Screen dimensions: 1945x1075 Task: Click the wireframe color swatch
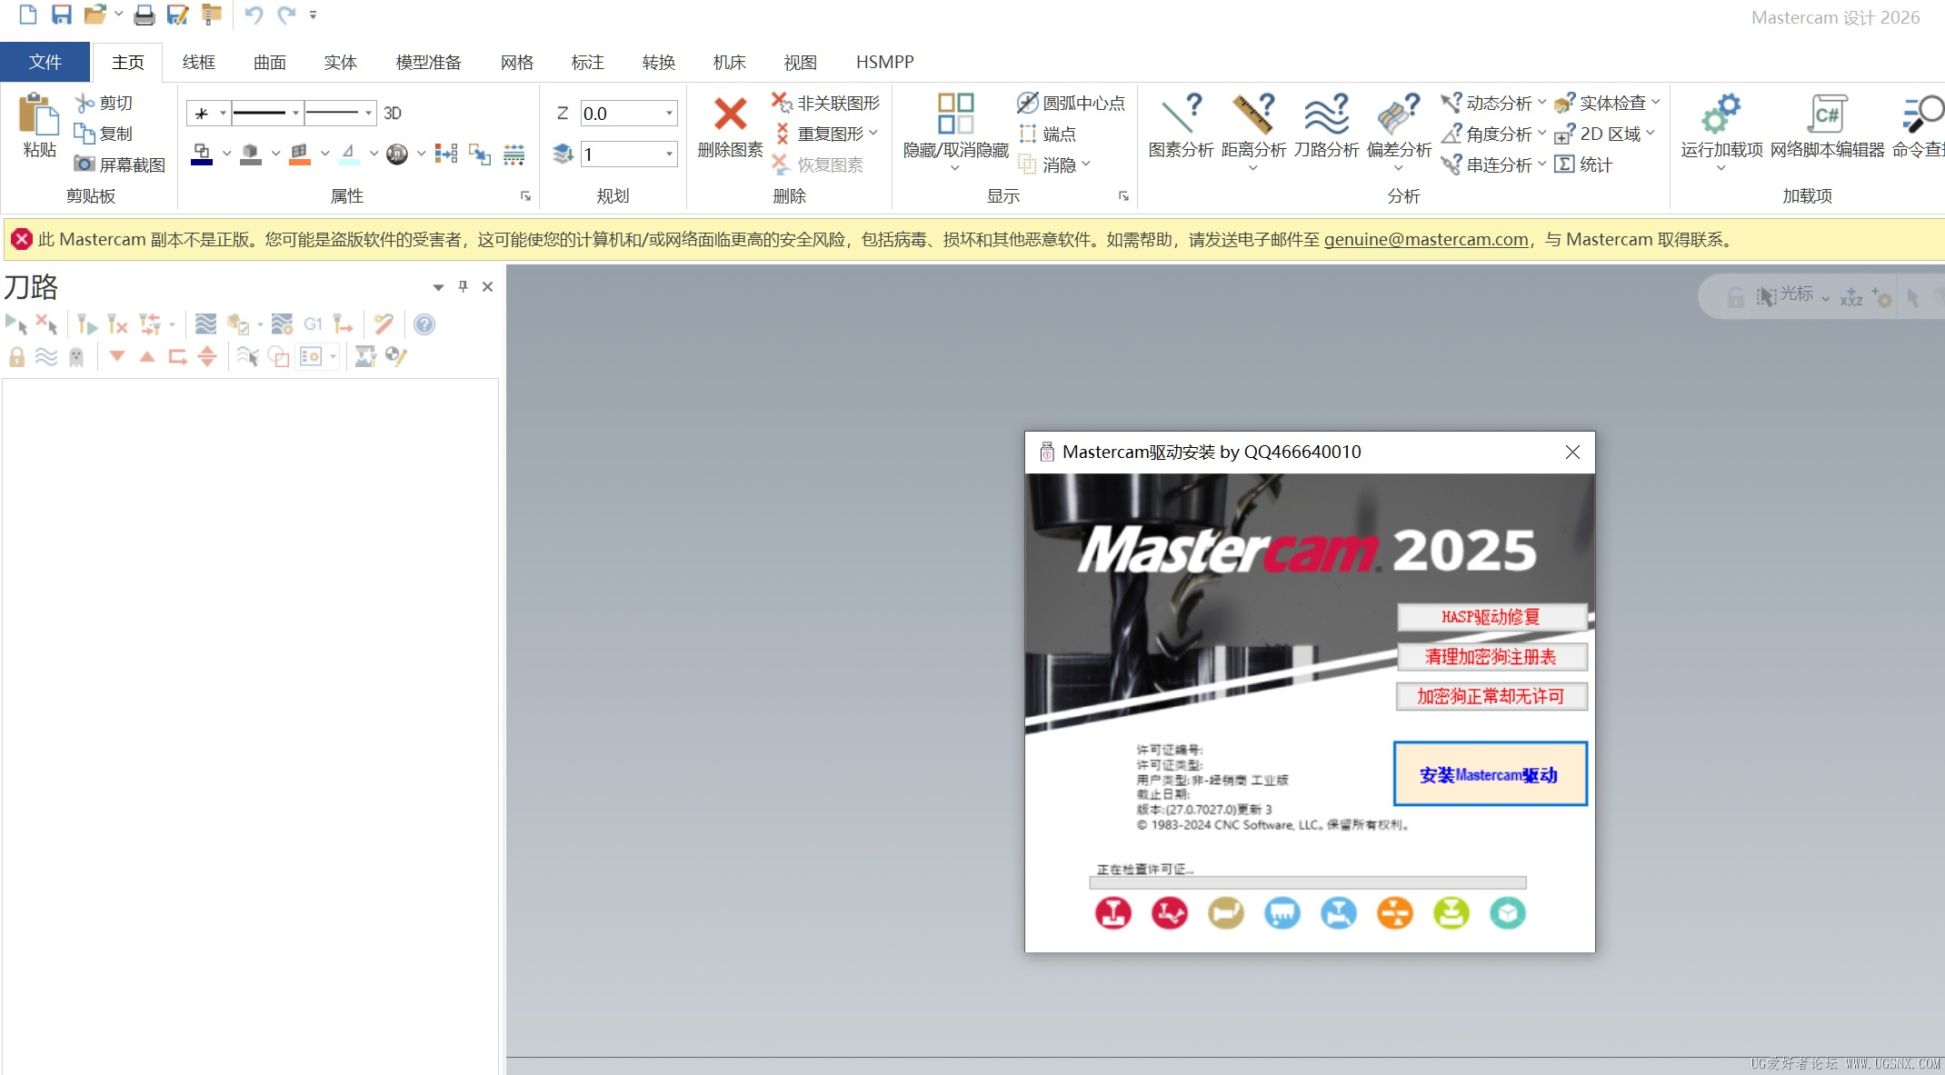coord(202,154)
